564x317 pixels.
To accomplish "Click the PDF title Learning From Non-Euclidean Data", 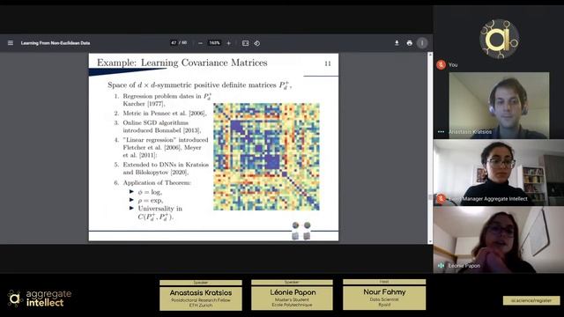I will (56, 43).
